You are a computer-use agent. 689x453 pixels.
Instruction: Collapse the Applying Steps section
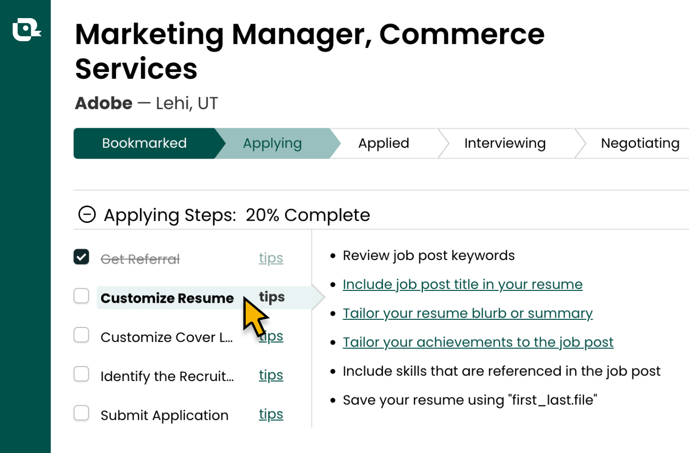coord(87,215)
